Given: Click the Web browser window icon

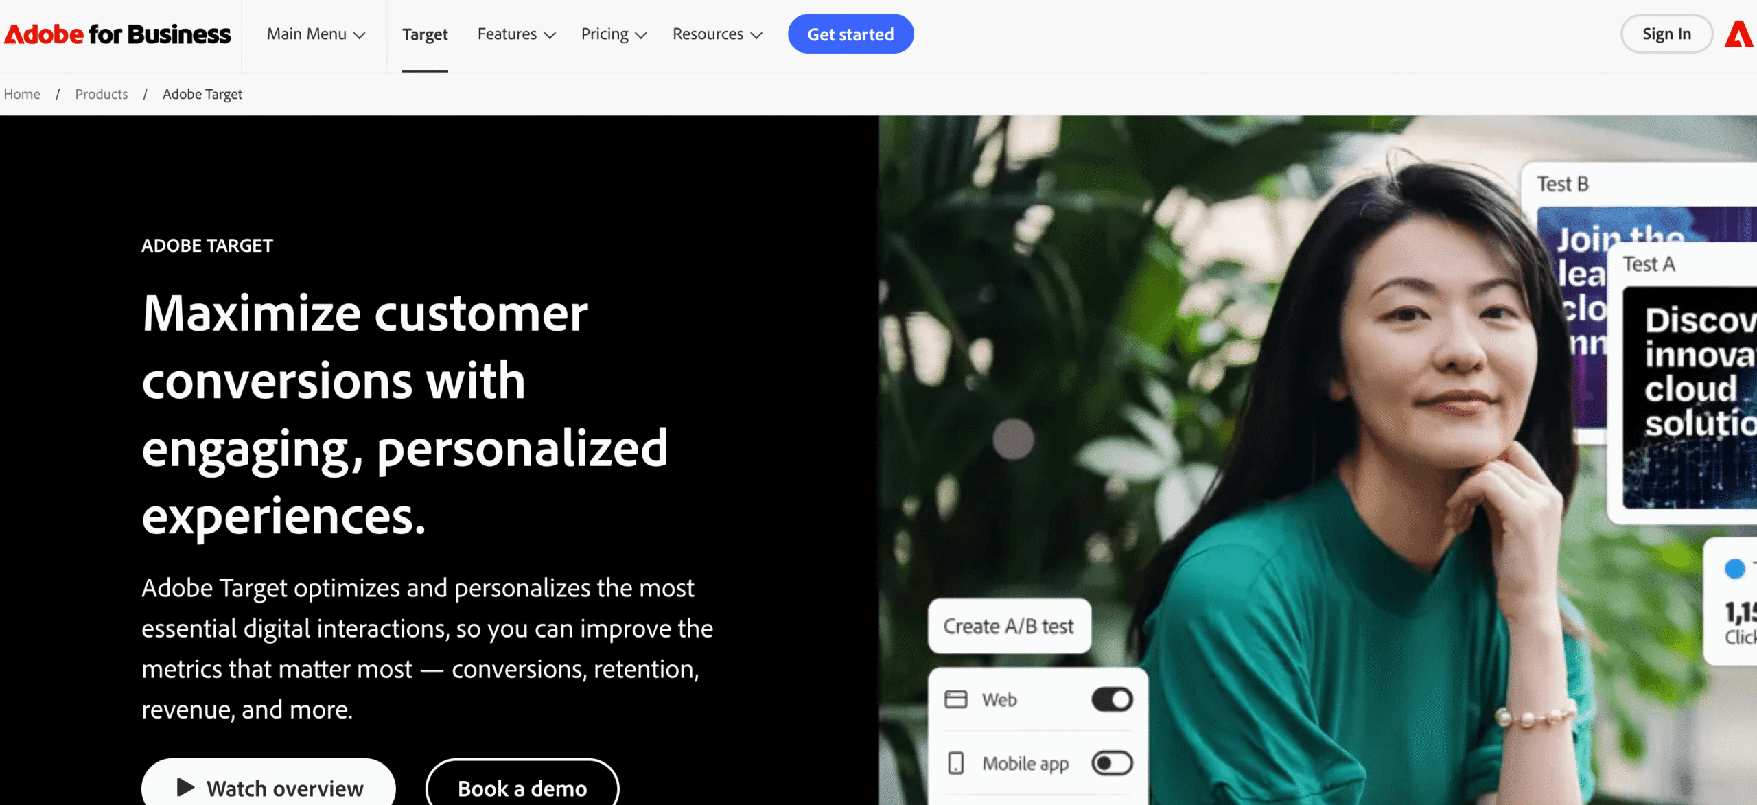Looking at the screenshot, I should coord(955,699).
